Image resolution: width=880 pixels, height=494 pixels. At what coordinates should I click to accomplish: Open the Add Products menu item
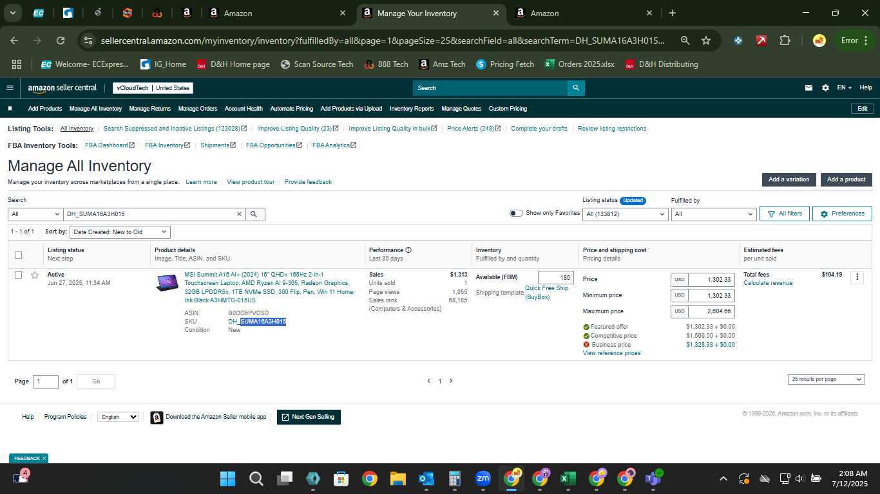[x=45, y=109]
